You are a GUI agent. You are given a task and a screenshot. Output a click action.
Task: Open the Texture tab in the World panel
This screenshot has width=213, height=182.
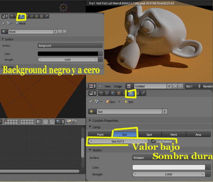(x=41, y=16)
